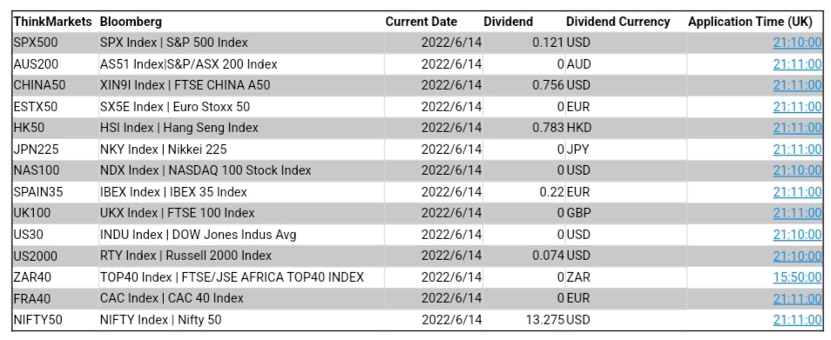Select the Current Date column header
The width and height of the screenshot is (831, 340).
(422, 22)
